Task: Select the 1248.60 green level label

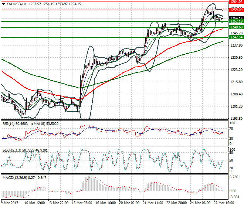Action: 236,27
